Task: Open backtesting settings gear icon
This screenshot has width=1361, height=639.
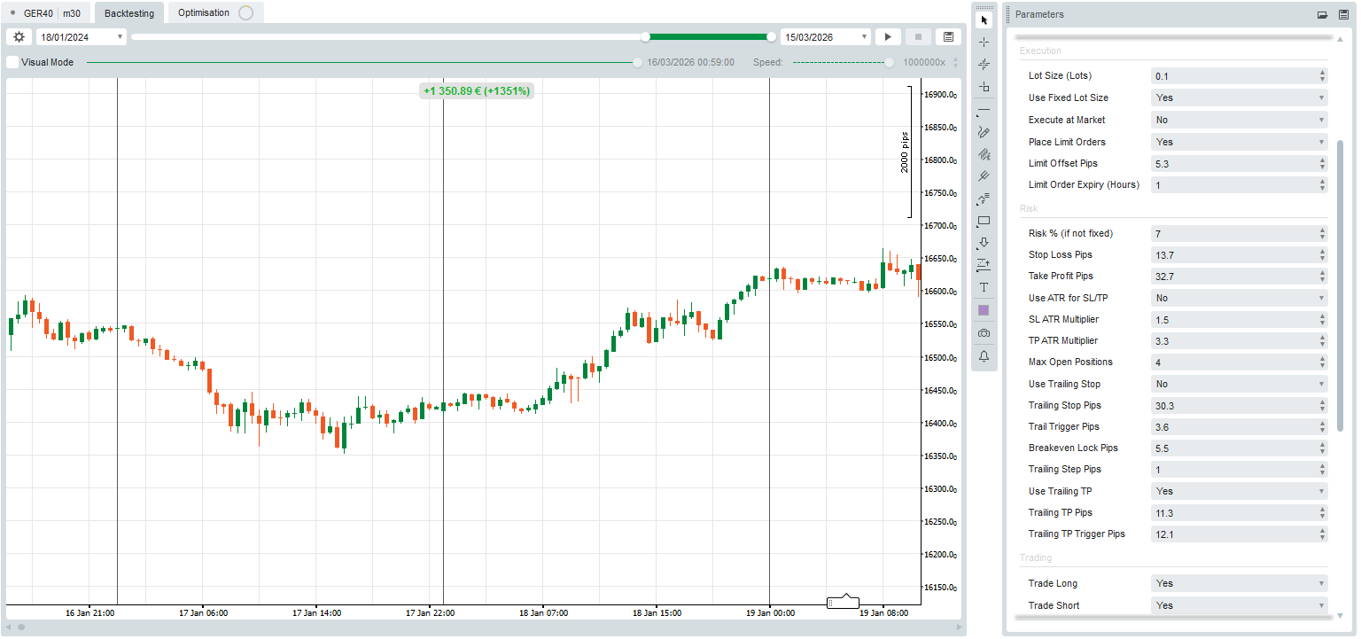Action: (x=19, y=37)
